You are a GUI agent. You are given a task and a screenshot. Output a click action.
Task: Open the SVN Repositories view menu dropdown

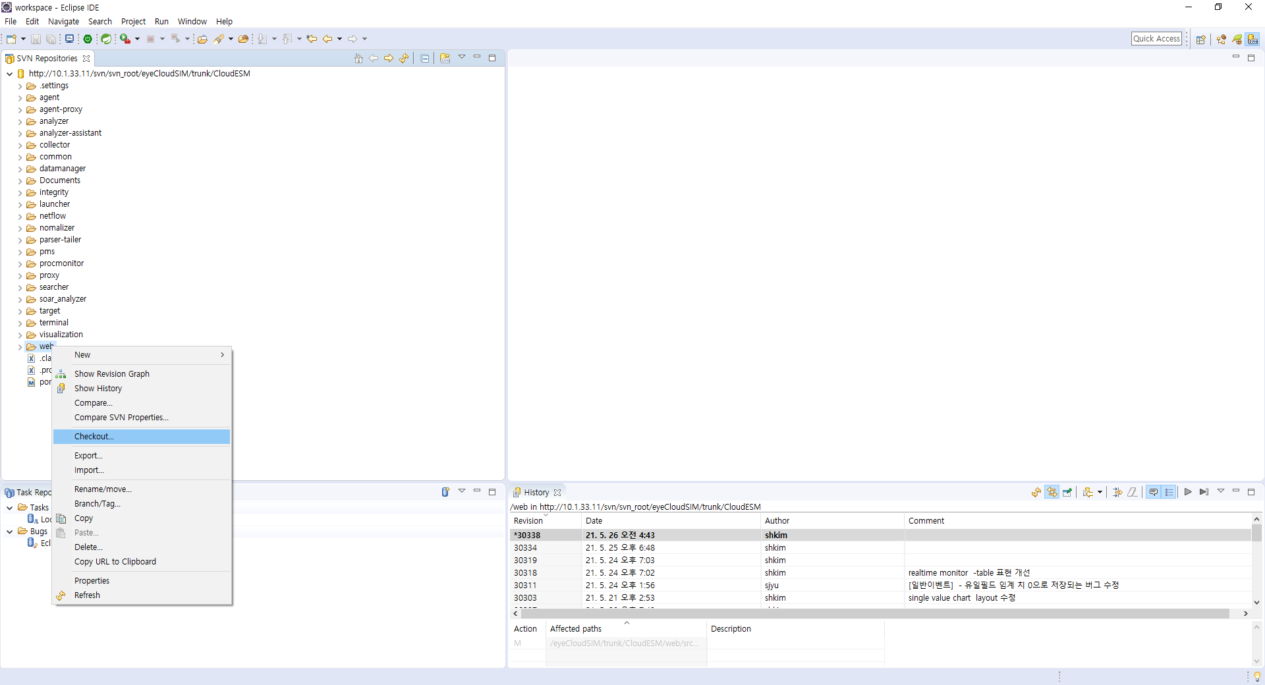[462, 57]
